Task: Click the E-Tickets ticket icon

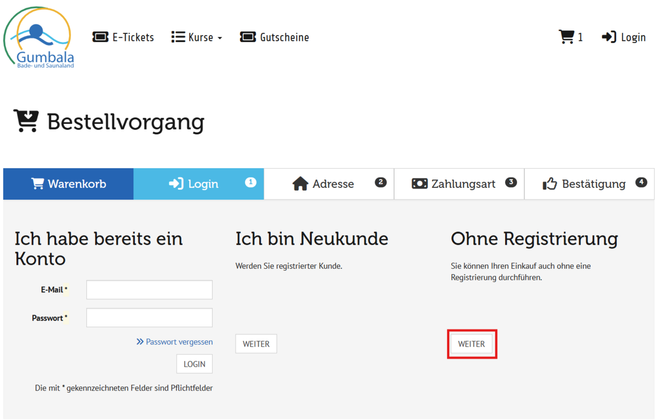Action: (x=101, y=37)
